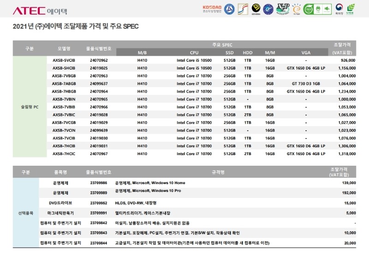Click identification number 24070962
369x255 pixels.
[99, 60]
